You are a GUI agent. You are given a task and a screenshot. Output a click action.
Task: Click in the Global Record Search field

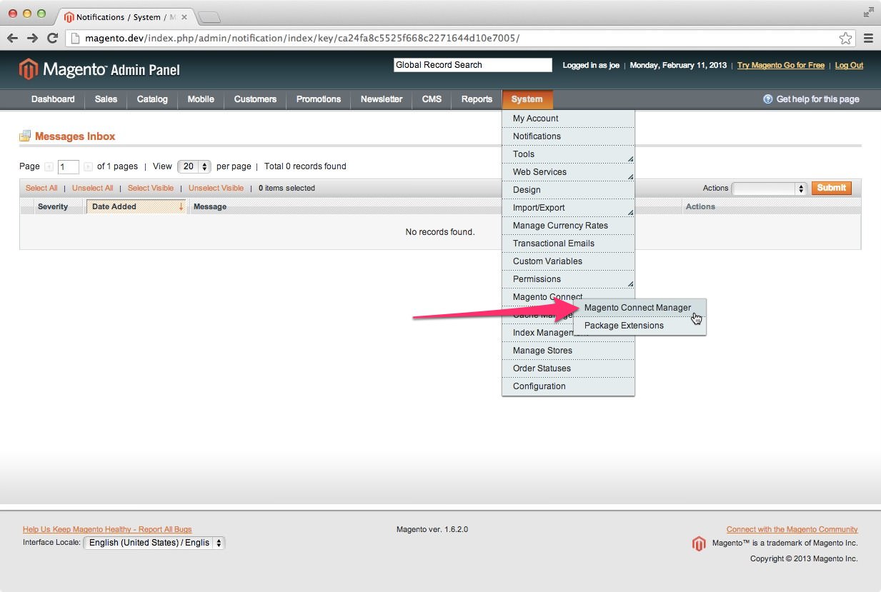pyautogui.click(x=472, y=65)
